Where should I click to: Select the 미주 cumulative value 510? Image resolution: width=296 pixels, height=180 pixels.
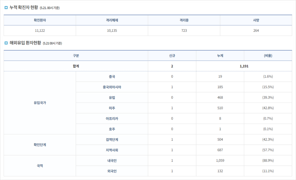(220, 108)
